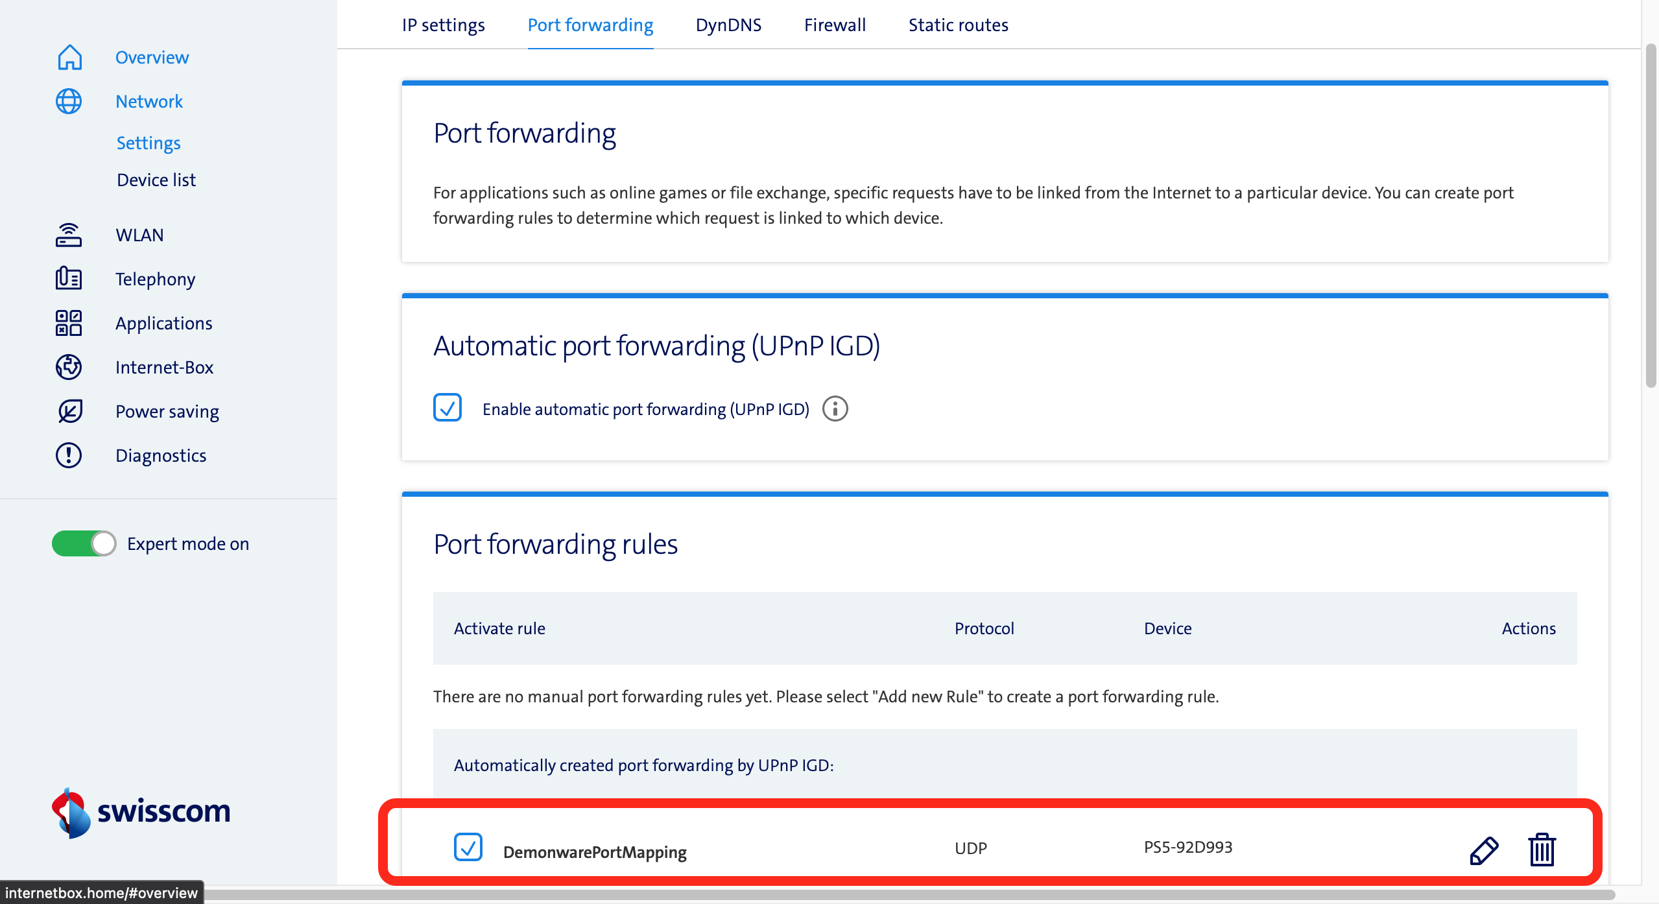Click the Applications grid icon
The width and height of the screenshot is (1659, 904).
coord(69,323)
